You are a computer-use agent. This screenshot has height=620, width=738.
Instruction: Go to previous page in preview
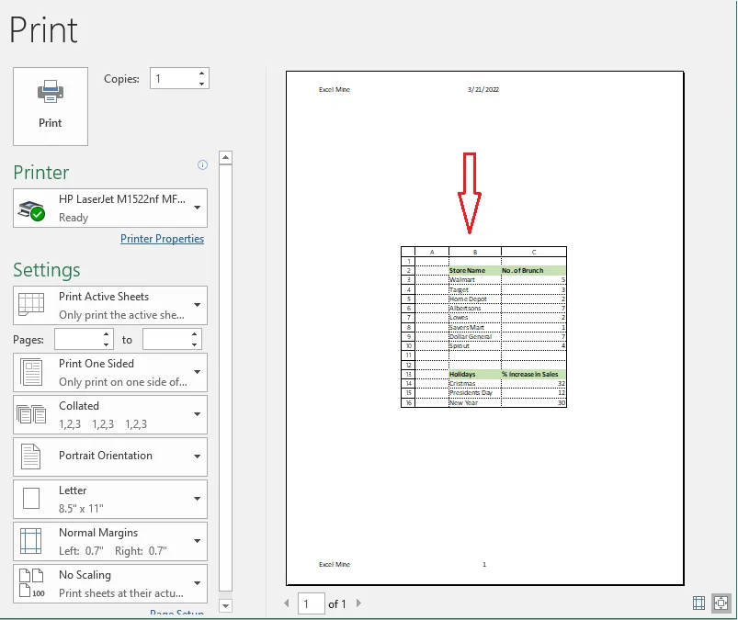click(x=287, y=603)
